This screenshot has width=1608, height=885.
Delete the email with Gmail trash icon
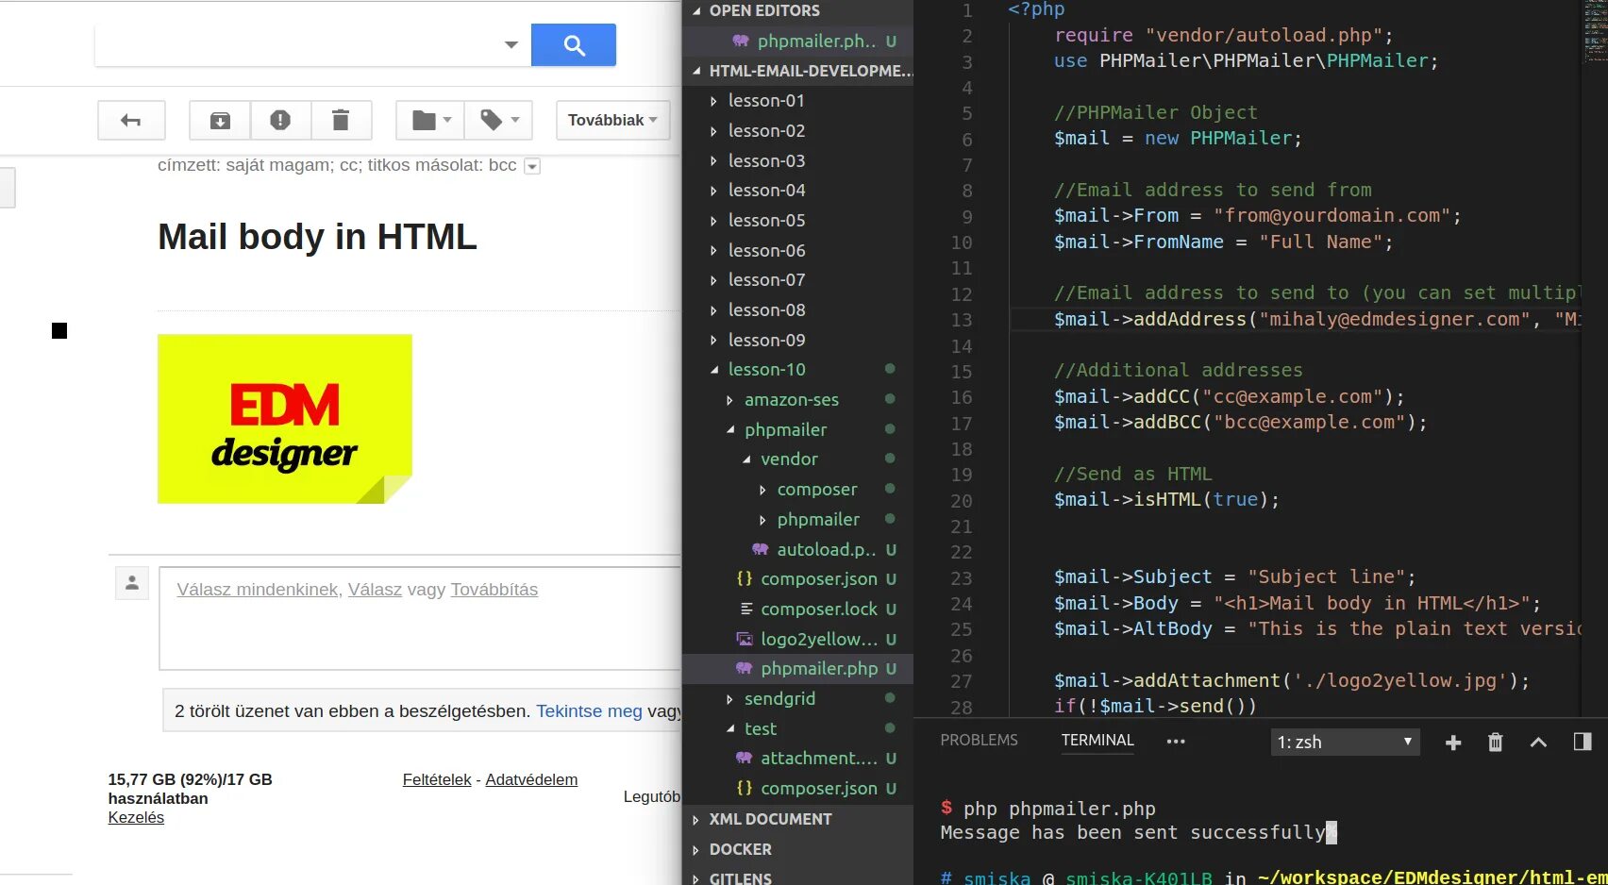click(341, 120)
